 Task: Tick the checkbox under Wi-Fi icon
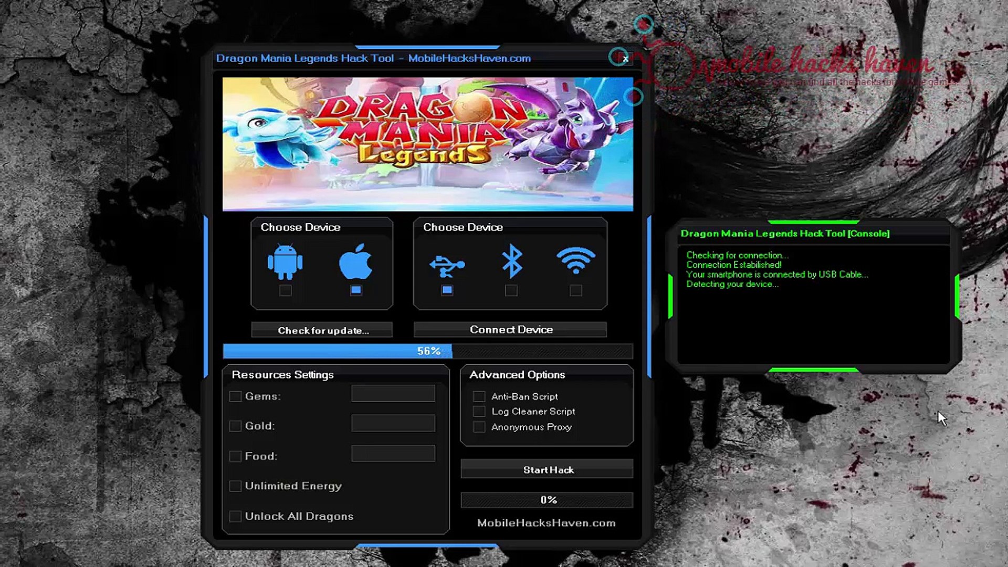(x=576, y=290)
